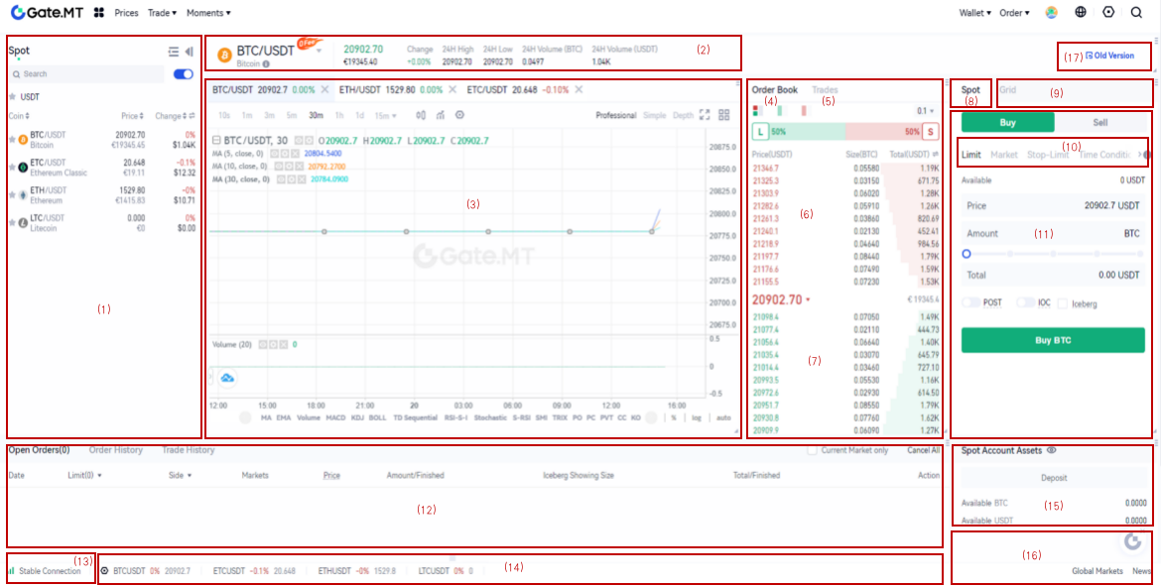Viewport: 1161px width, 587px height.
Task: Click the chart fullscreen icon
Action: tap(705, 115)
